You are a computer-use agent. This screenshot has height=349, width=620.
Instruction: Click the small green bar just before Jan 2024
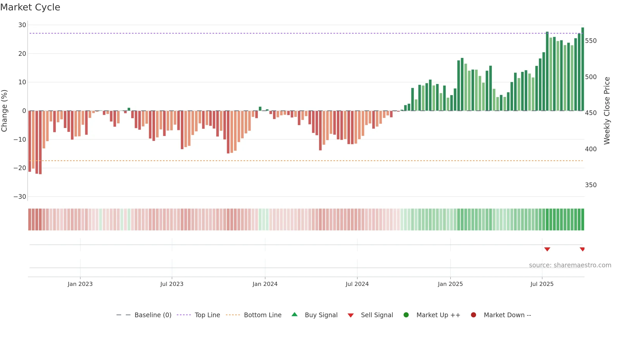click(x=260, y=109)
